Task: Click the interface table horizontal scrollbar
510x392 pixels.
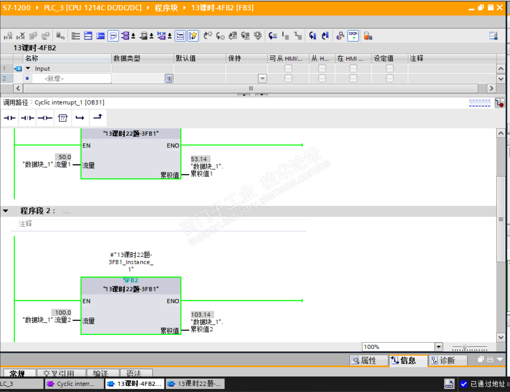Action: point(251,88)
